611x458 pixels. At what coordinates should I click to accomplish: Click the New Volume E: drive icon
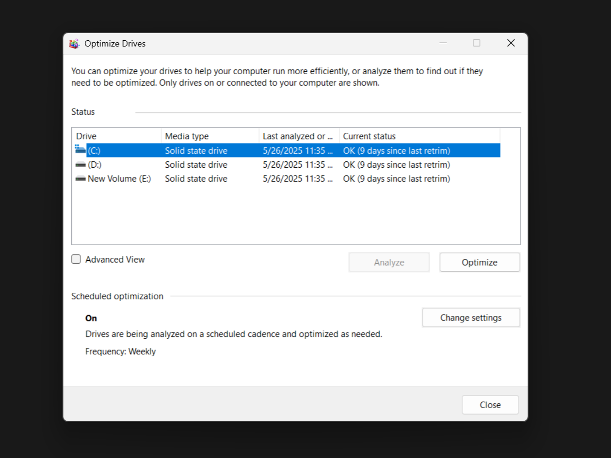click(x=80, y=179)
